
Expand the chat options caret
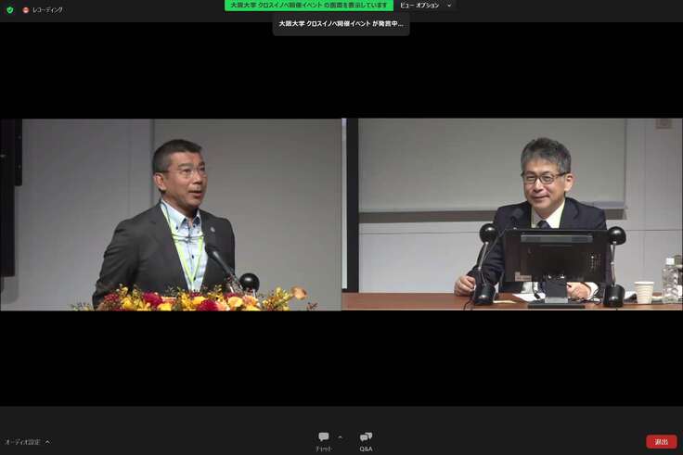pyautogui.click(x=340, y=436)
